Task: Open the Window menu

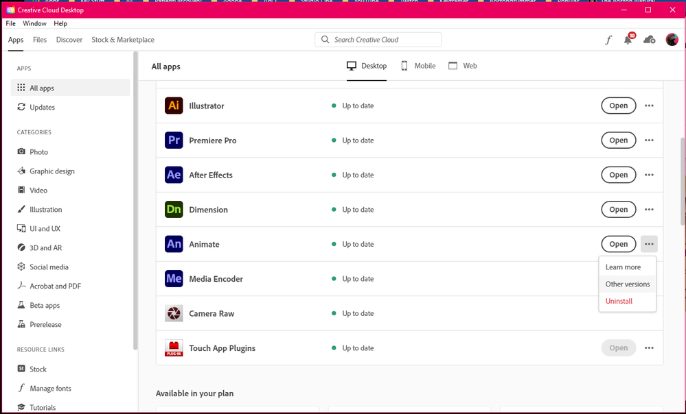Action: click(x=34, y=23)
